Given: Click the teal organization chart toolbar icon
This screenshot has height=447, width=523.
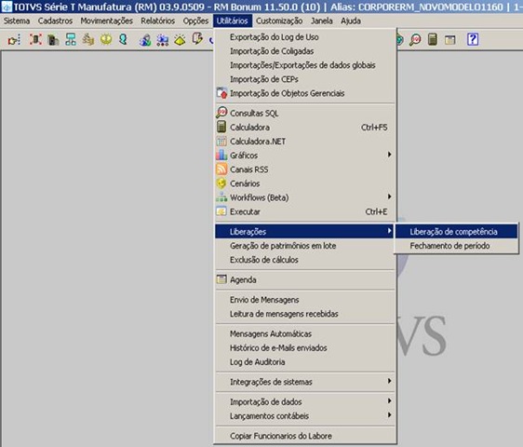Looking at the screenshot, I should pyautogui.click(x=71, y=39).
